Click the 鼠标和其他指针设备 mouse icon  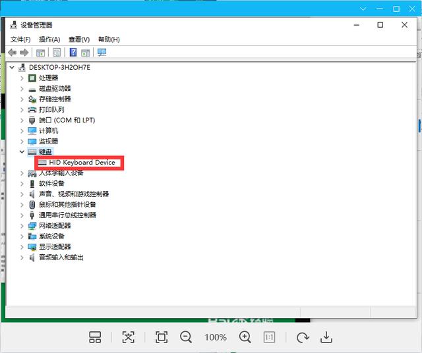32,205
